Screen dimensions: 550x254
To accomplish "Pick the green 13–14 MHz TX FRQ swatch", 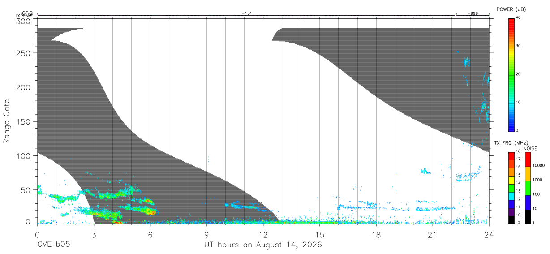I will [511, 188].
